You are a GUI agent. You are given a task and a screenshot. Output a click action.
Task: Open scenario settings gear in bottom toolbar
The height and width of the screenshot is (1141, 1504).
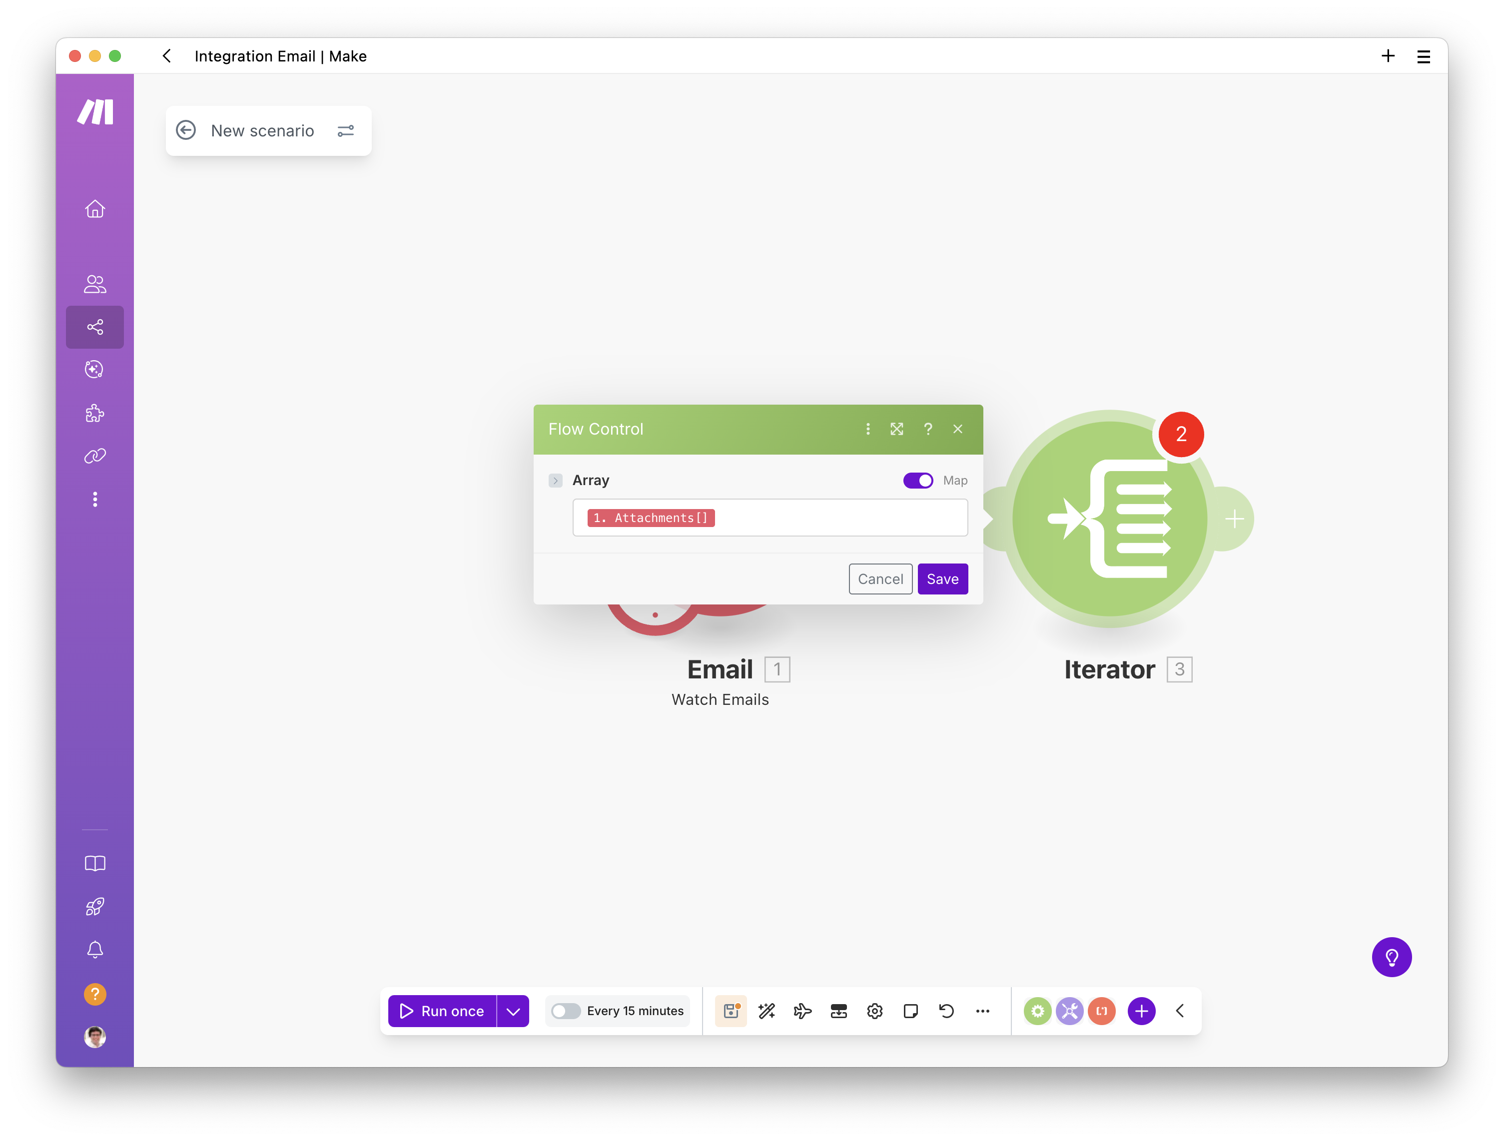tap(874, 1011)
